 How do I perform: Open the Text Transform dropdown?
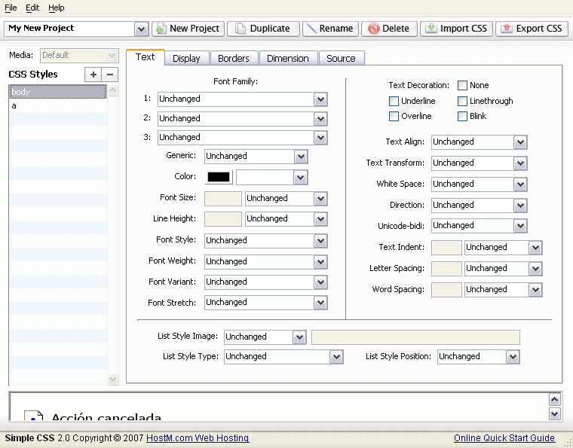(x=520, y=163)
